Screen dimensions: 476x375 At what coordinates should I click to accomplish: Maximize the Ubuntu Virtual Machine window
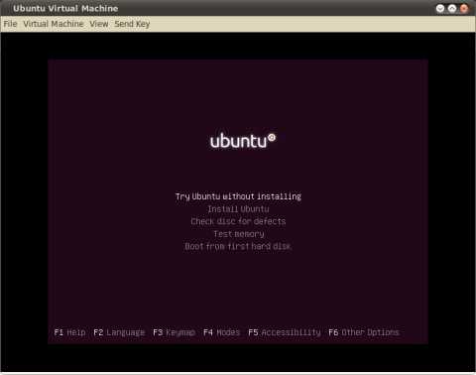tap(452, 8)
